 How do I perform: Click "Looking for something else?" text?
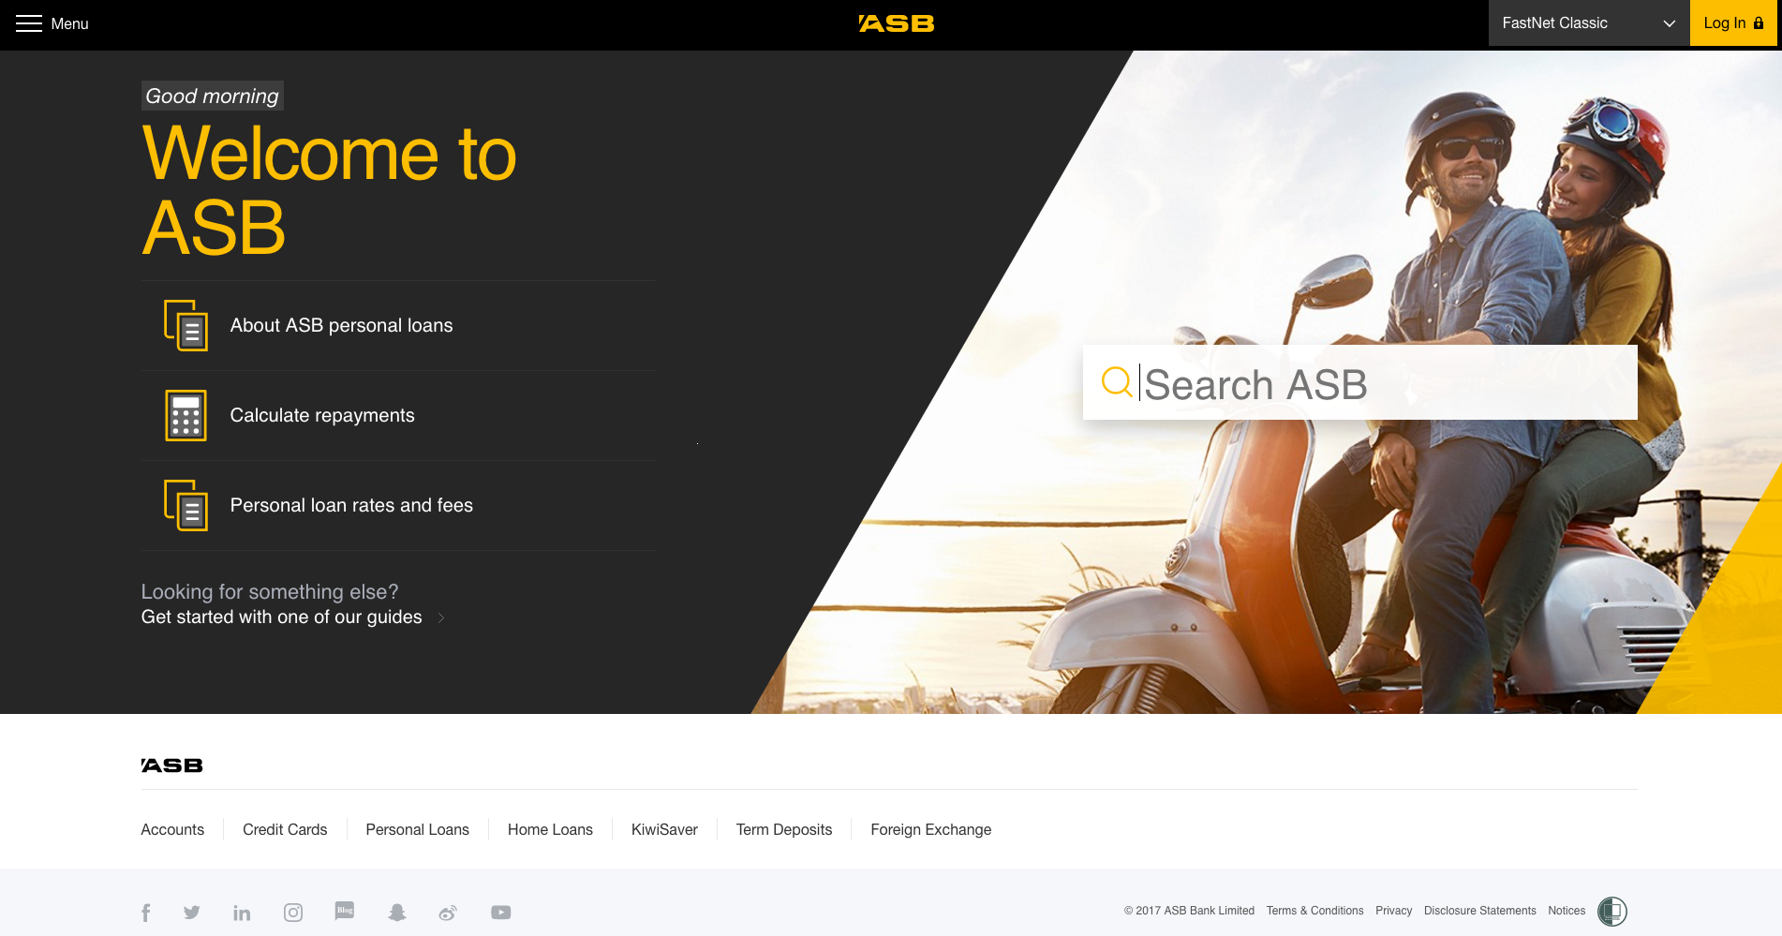[270, 591]
